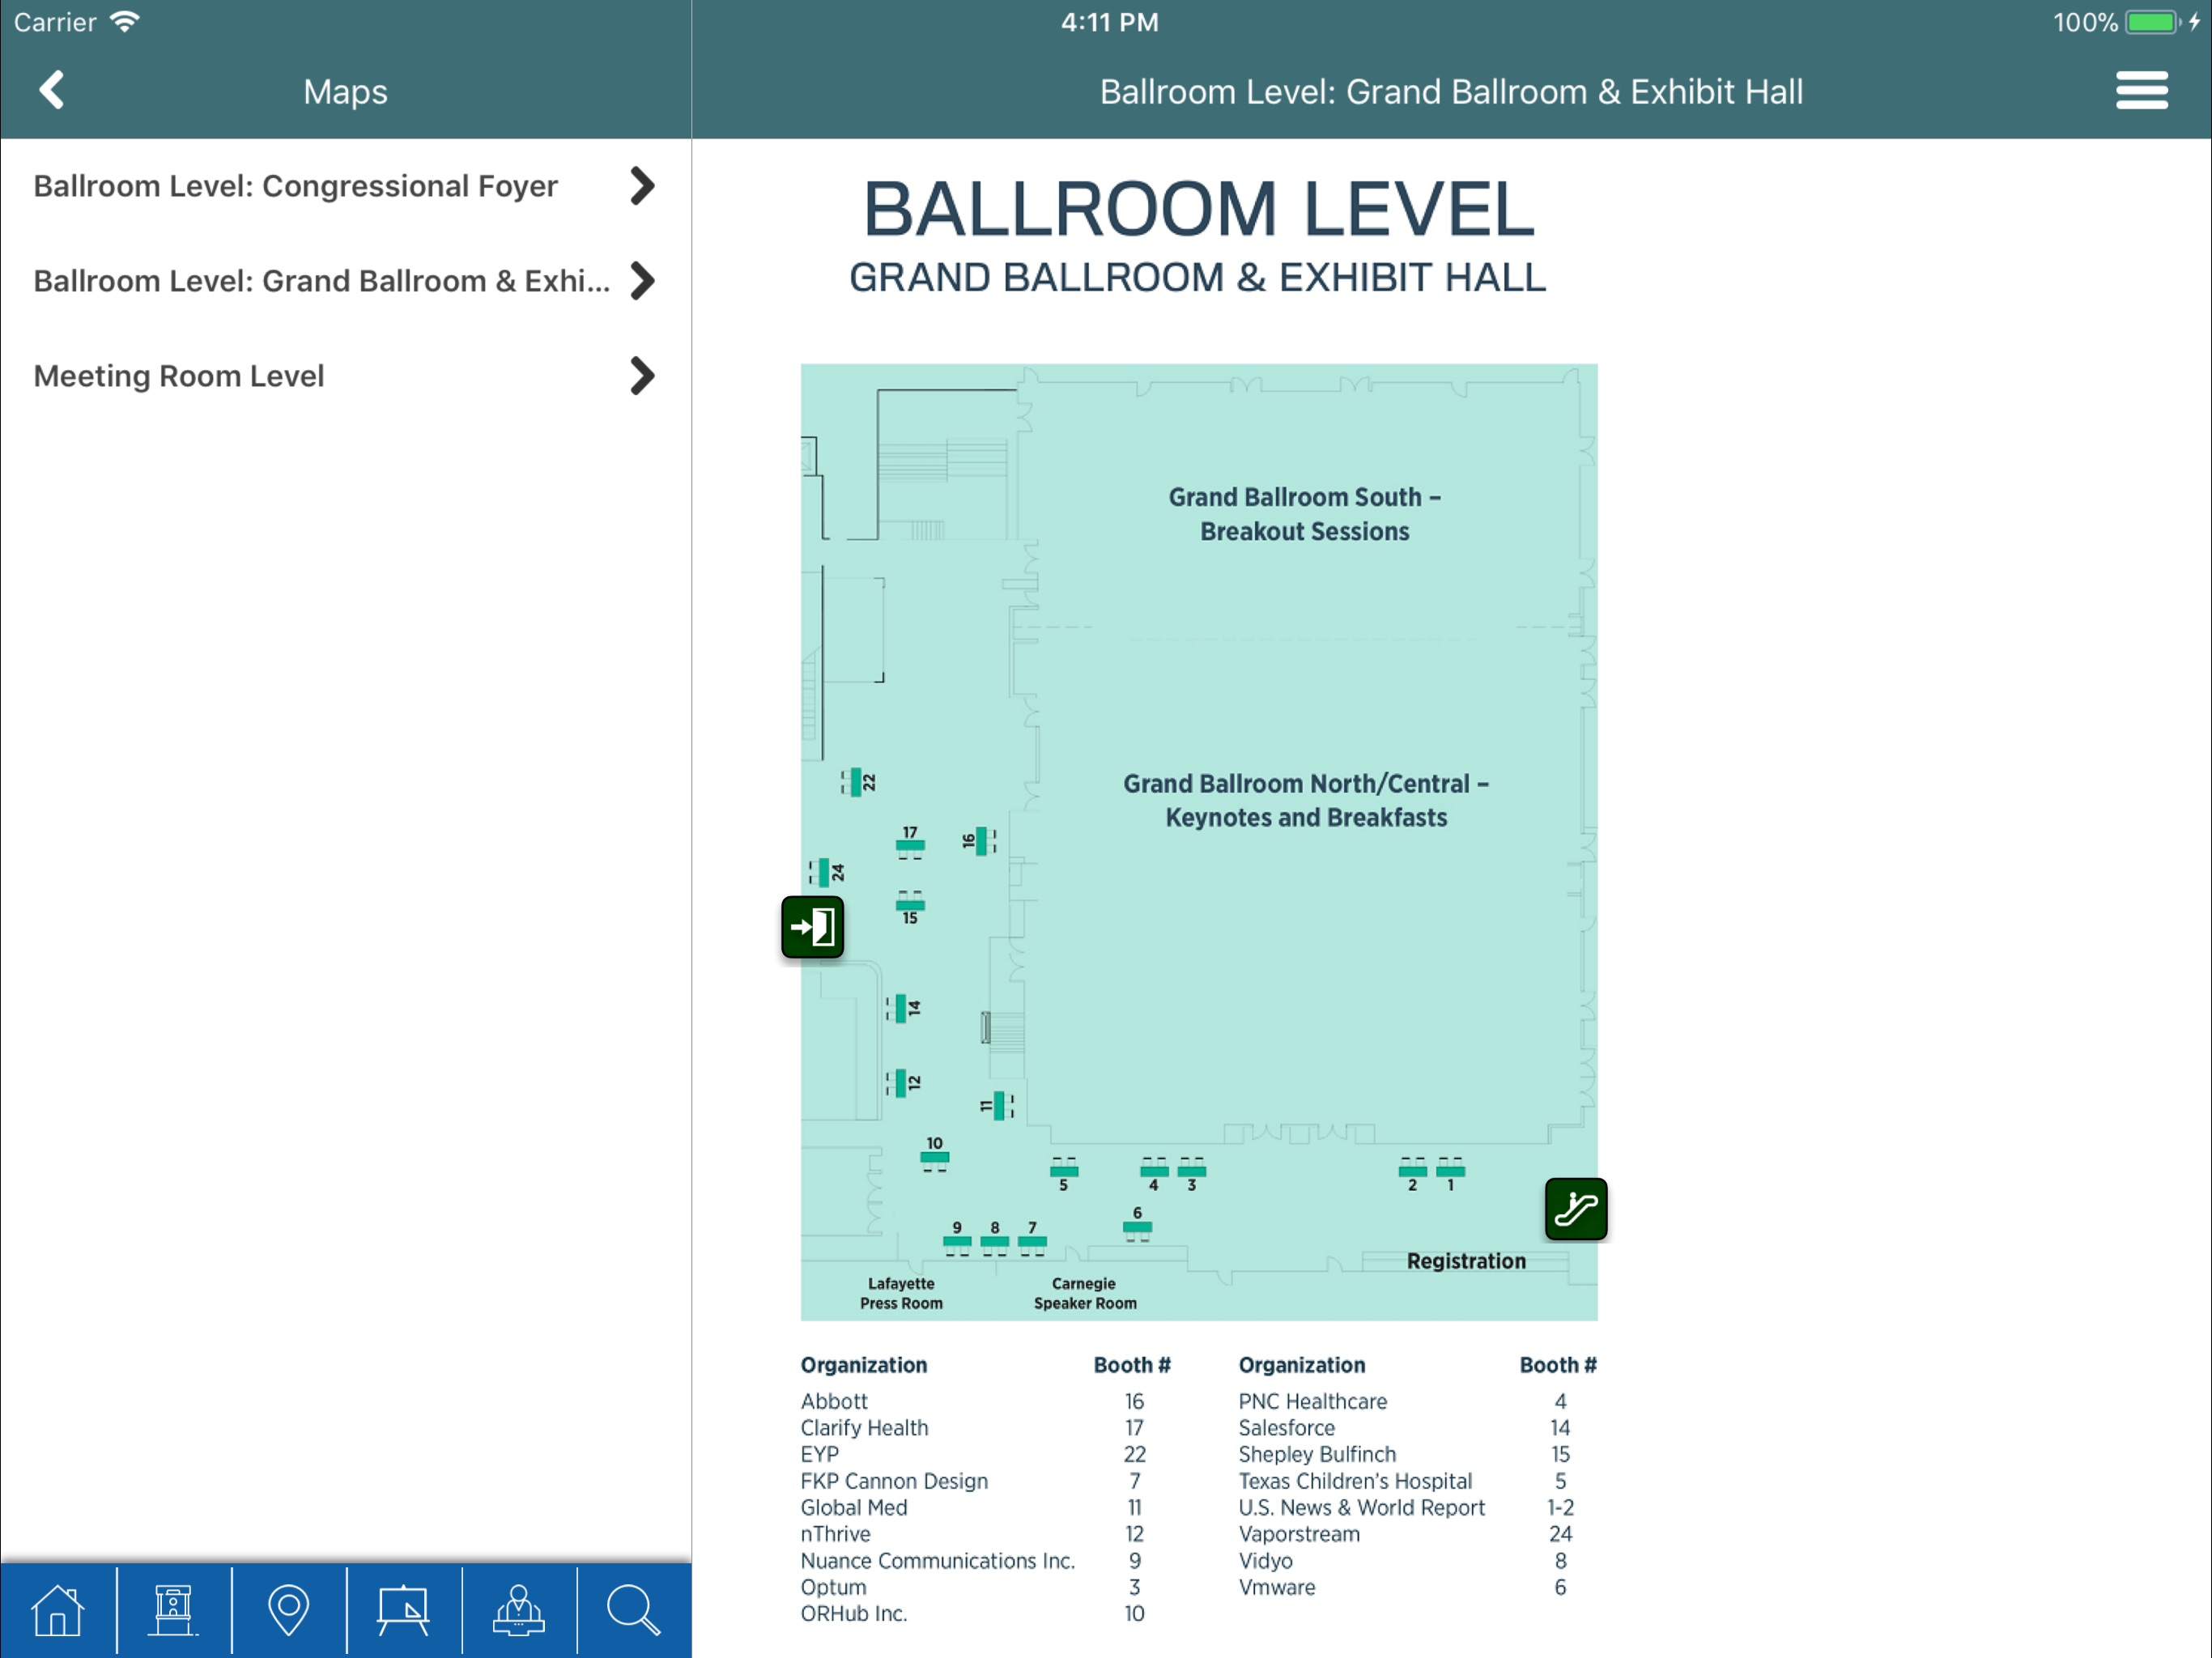Click the 'BALLROOM LEVEL' map heading
Screen dimensions: 2212x1658
(x=1198, y=209)
